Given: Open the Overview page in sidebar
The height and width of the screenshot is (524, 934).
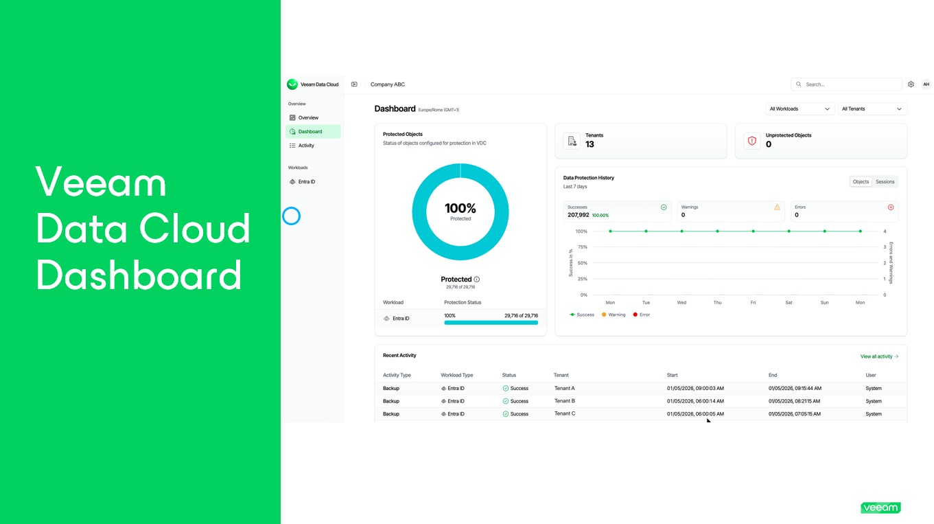Looking at the screenshot, I should [x=308, y=118].
